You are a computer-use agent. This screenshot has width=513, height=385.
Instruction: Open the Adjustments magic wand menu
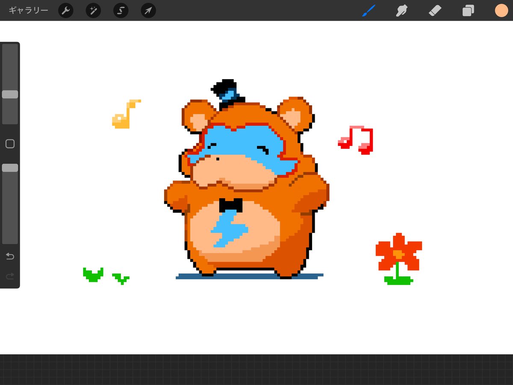point(93,11)
